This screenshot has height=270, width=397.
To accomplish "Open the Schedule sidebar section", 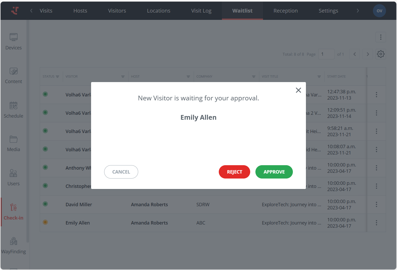I will point(13,110).
